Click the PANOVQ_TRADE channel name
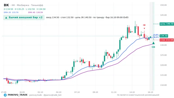The width and height of the screenshot is (174, 98). coord(18,95)
